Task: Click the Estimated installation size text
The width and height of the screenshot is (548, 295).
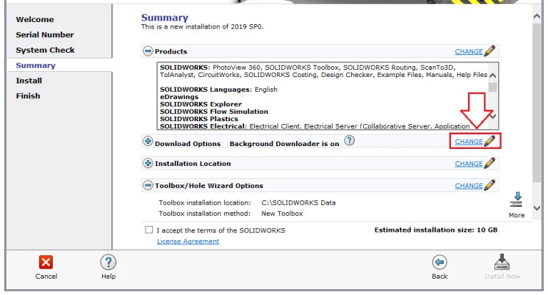Action: click(x=436, y=230)
